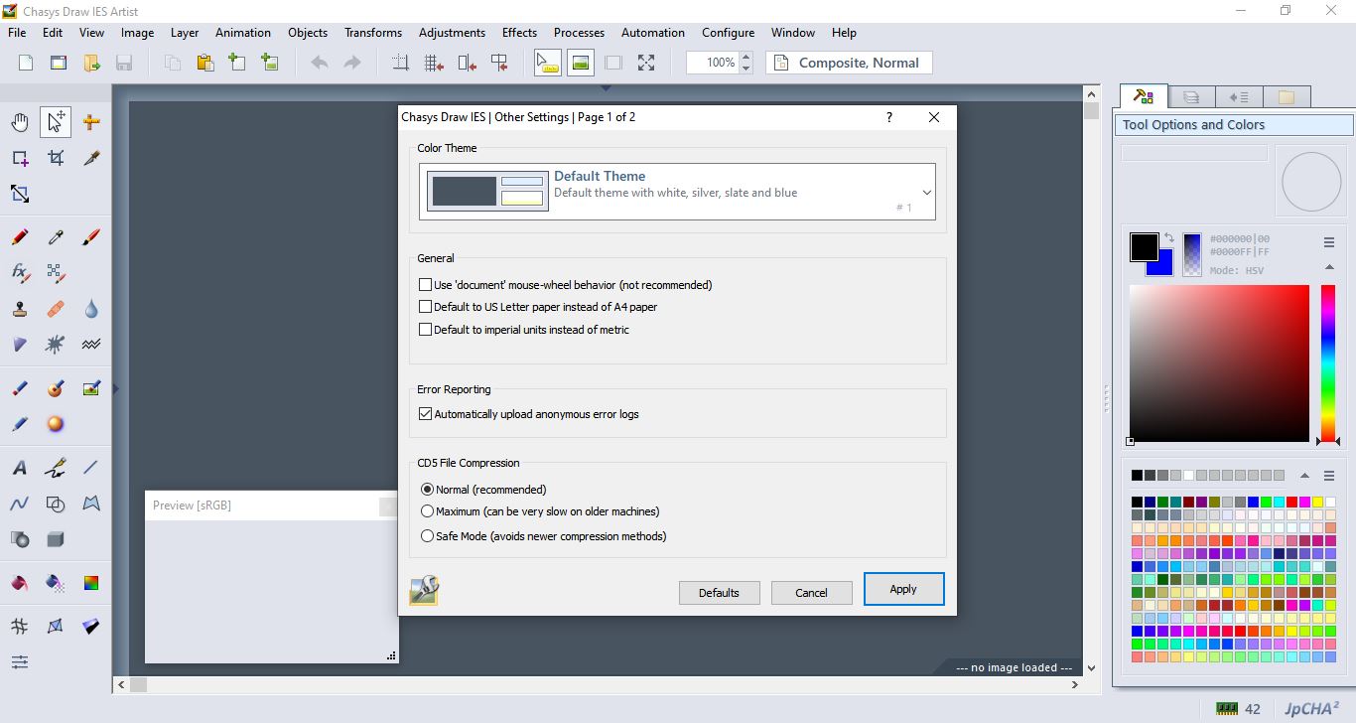Select the hand pan tool

click(20, 122)
